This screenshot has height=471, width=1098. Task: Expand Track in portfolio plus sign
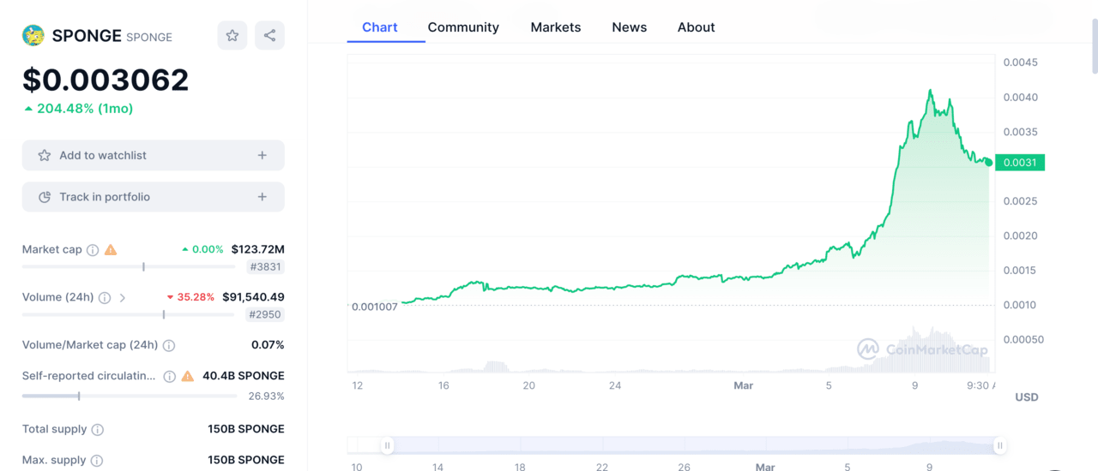[262, 197]
